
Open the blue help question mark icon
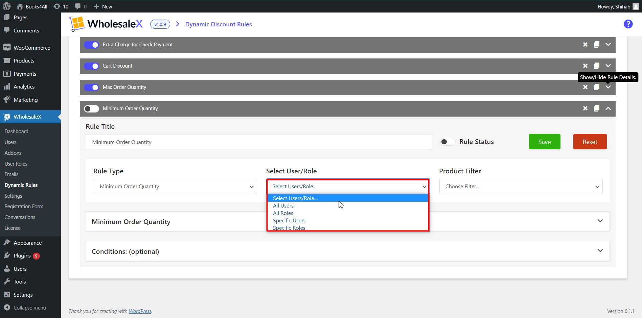[x=628, y=24]
